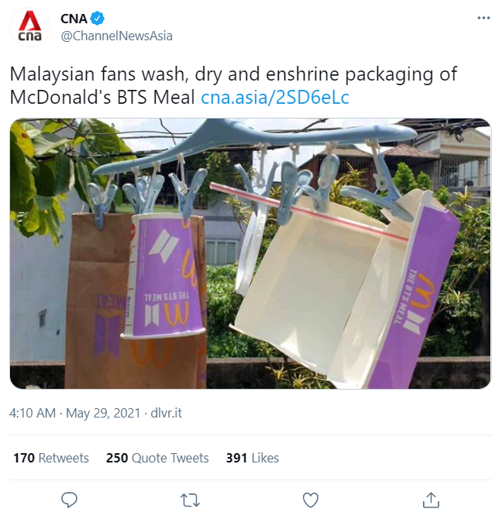Click the 4:10 AM · May 29, 2021 timestamp
502x519 pixels.
point(75,413)
